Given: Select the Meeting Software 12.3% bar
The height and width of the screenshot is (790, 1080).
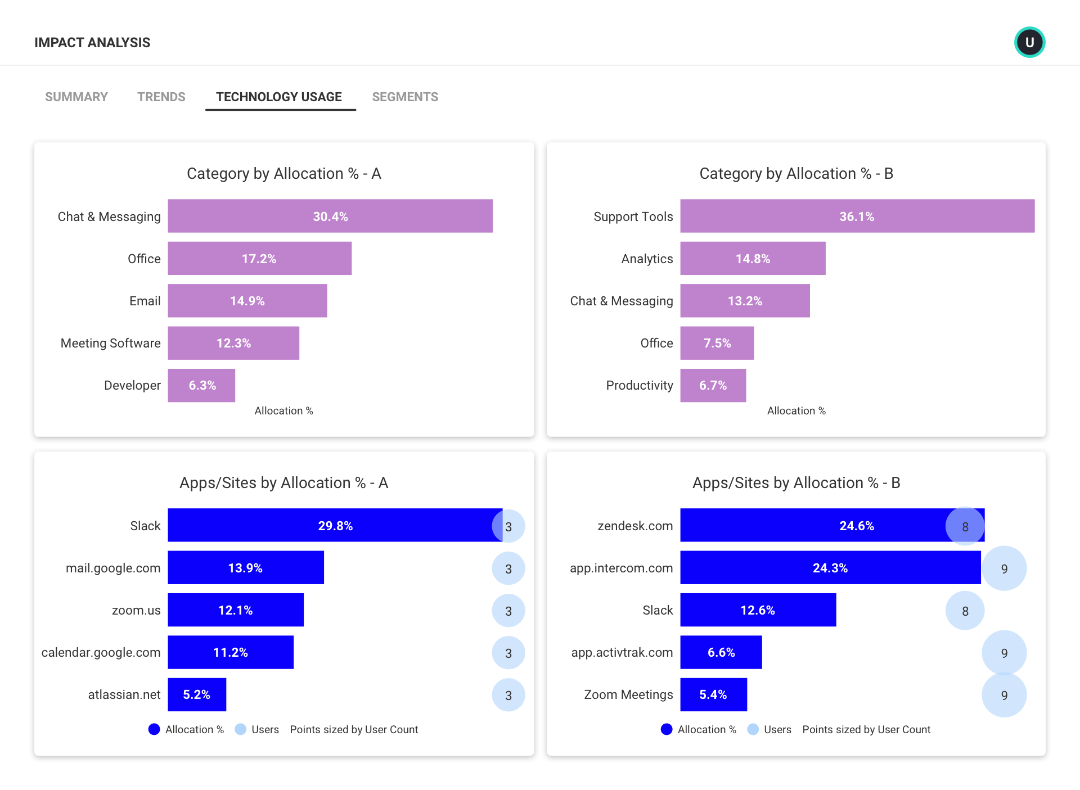Looking at the screenshot, I should [x=233, y=342].
